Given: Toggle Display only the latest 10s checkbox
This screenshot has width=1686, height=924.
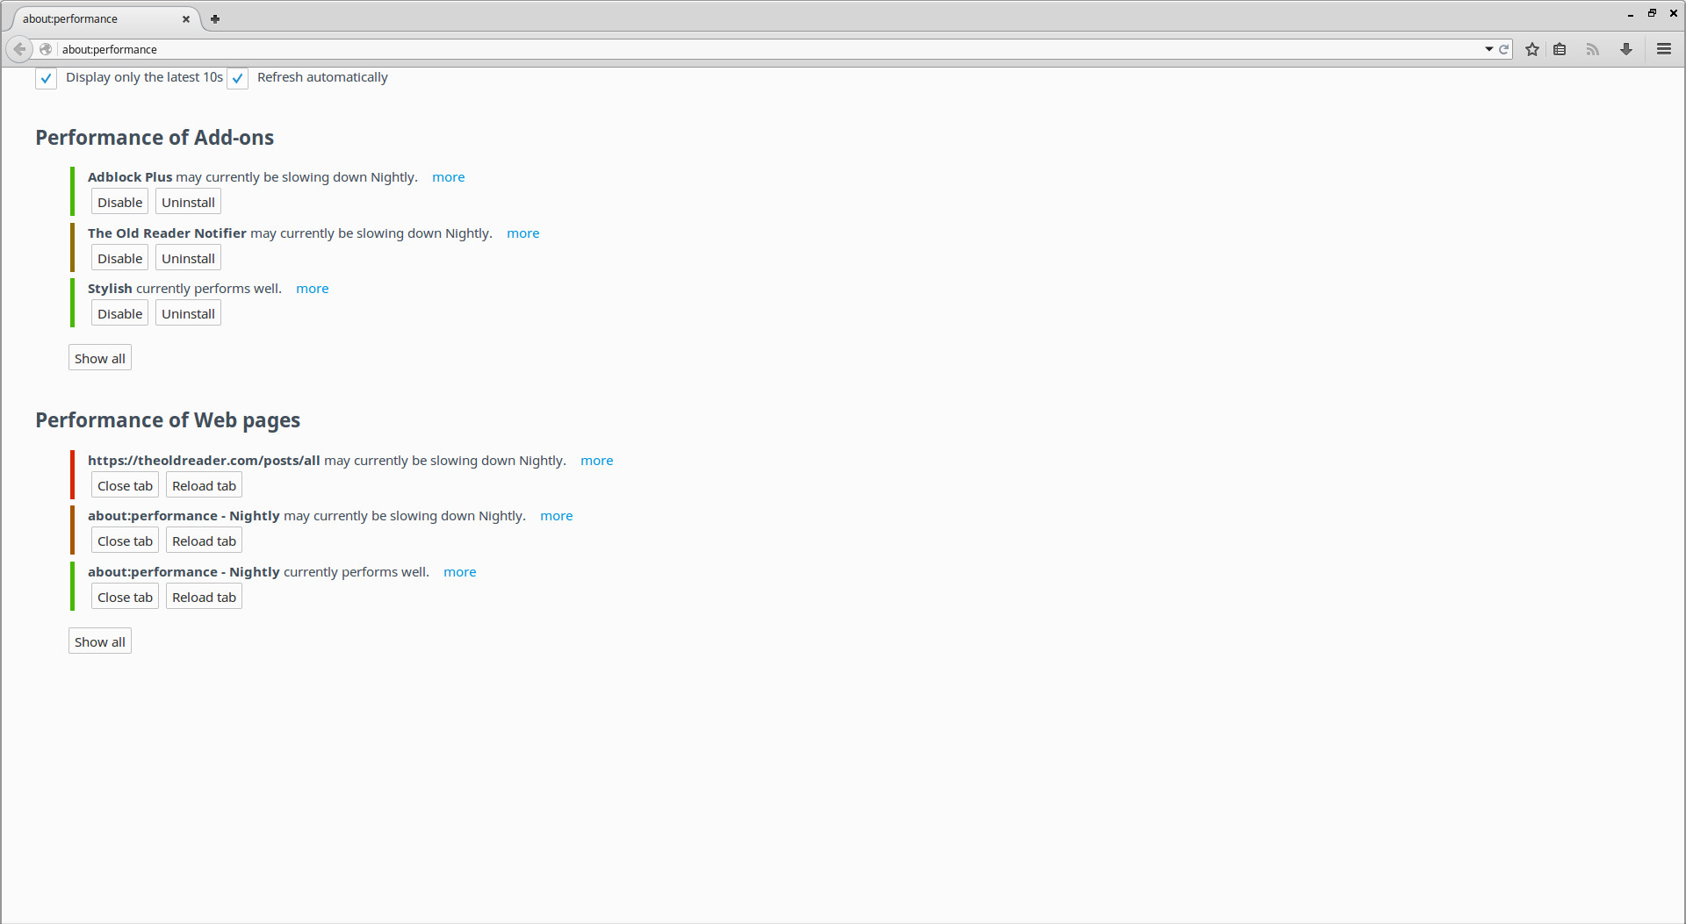Looking at the screenshot, I should coord(47,78).
